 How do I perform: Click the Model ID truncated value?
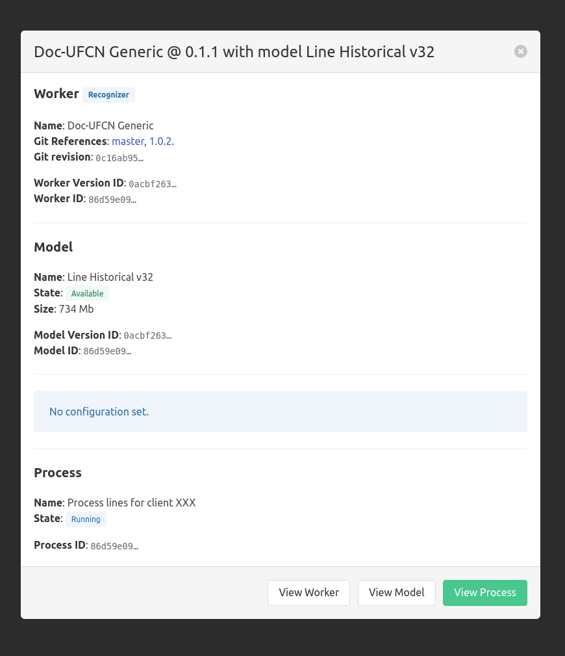point(107,351)
